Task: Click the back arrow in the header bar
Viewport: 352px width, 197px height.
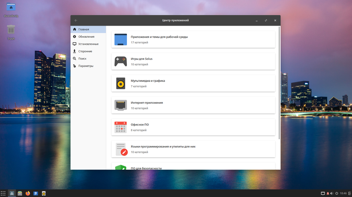Action: (76, 21)
